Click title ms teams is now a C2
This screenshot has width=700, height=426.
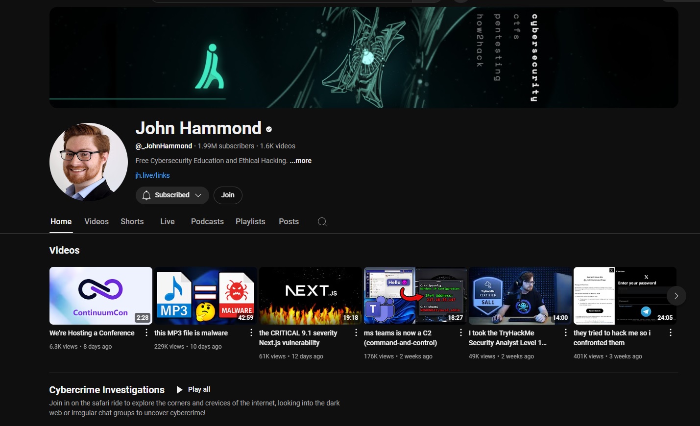401,338
